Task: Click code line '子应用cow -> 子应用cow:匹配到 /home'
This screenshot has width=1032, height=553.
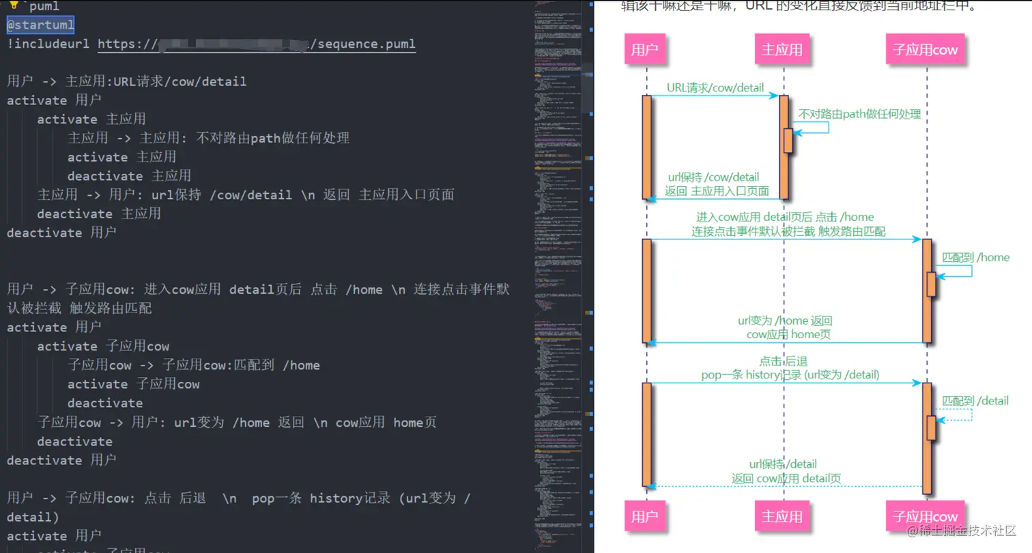Action: pyautogui.click(x=194, y=365)
